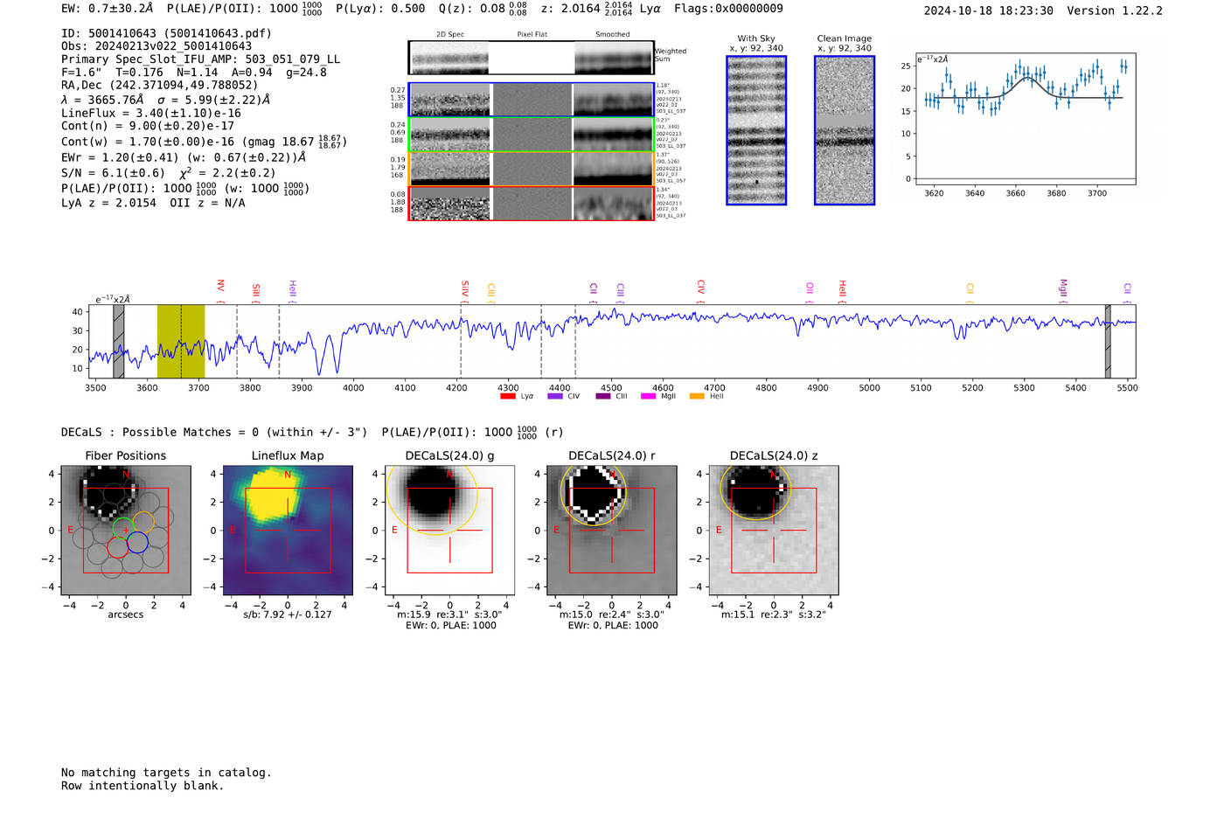
Task: Select the orange-bordered 2D spectrum row
Action: [x=532, y=169]
